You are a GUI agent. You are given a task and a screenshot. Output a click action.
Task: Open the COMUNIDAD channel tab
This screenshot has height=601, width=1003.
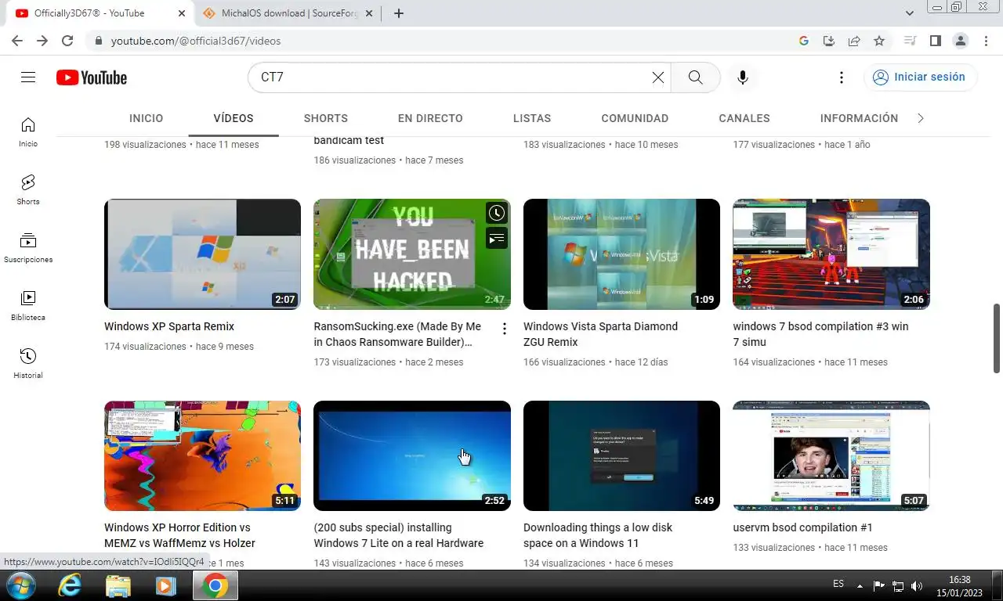click(x=635, y=118)
